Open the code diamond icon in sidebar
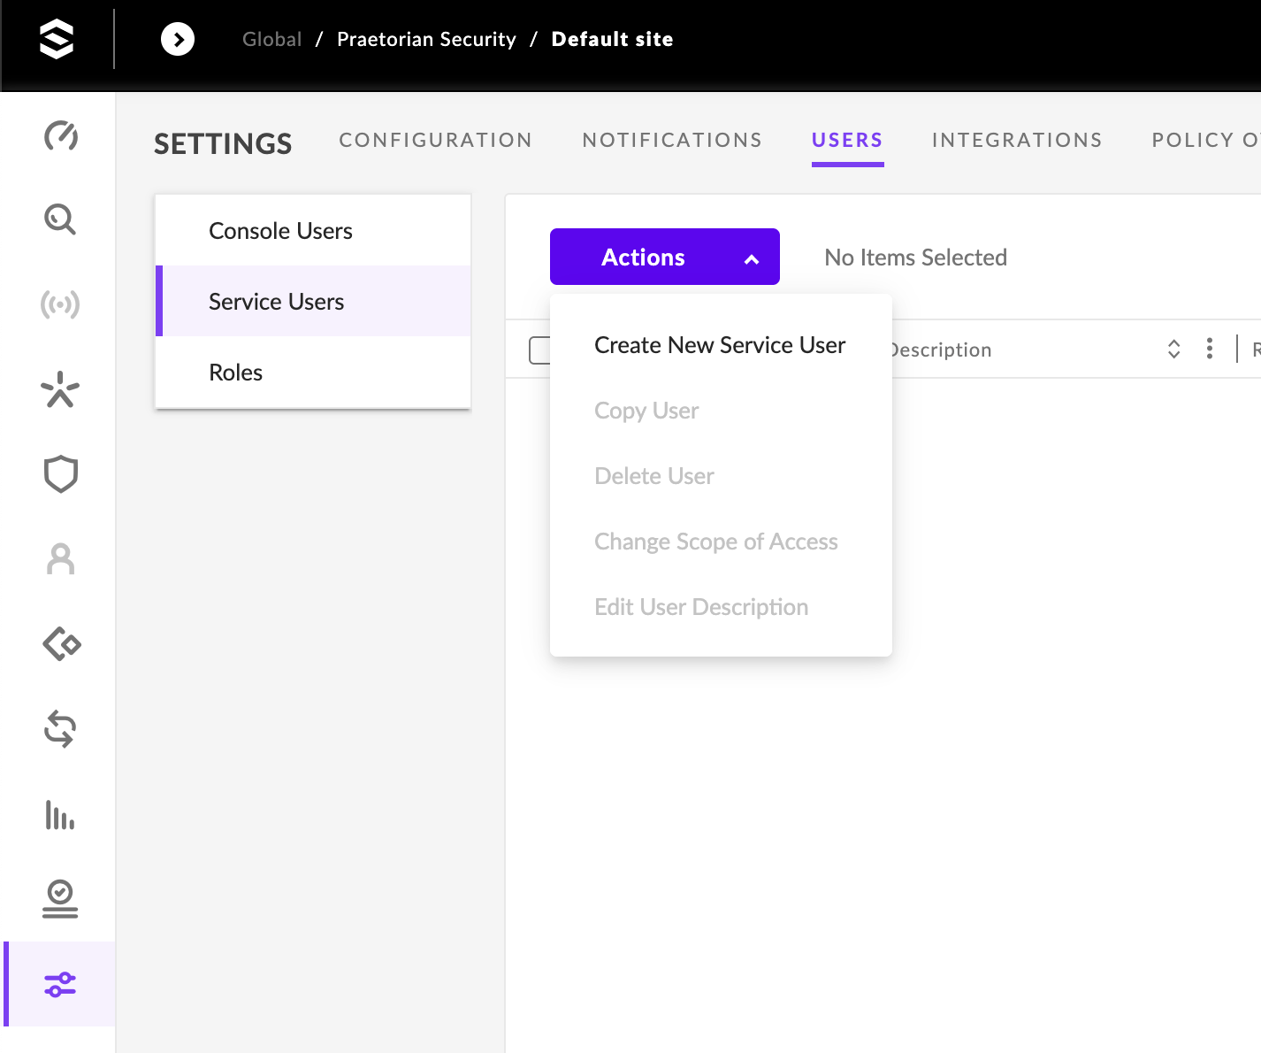The image size is (1261, 1053). (x=61, y=644)
